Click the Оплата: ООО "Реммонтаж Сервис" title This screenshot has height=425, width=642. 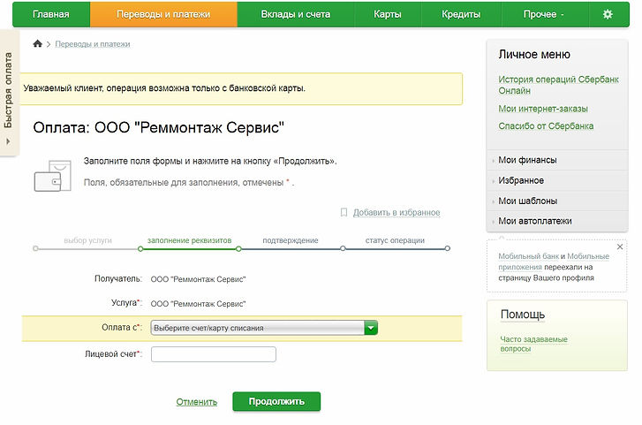[x=158, y=127]
